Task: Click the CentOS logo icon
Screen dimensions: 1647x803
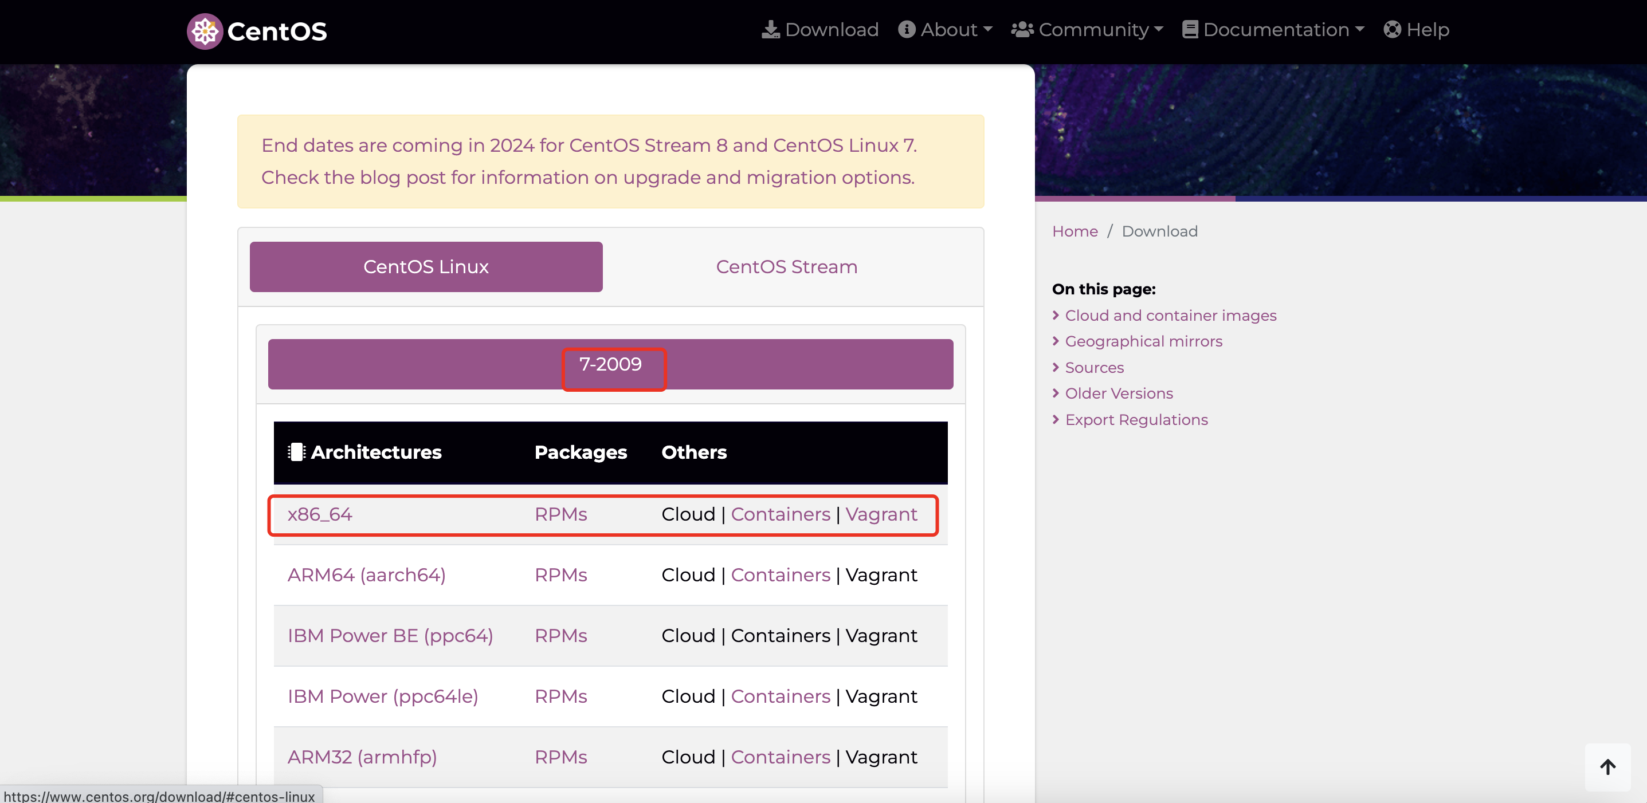Action: pos(205,31)
